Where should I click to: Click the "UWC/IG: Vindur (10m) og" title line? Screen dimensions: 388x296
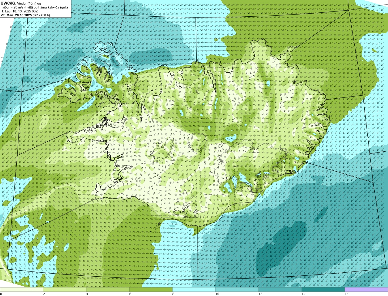click(x=21, y=3)
